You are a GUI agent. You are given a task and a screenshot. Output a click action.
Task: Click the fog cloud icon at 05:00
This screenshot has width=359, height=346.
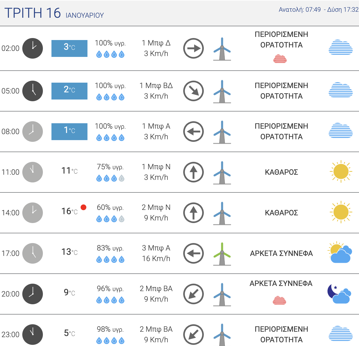341,90
